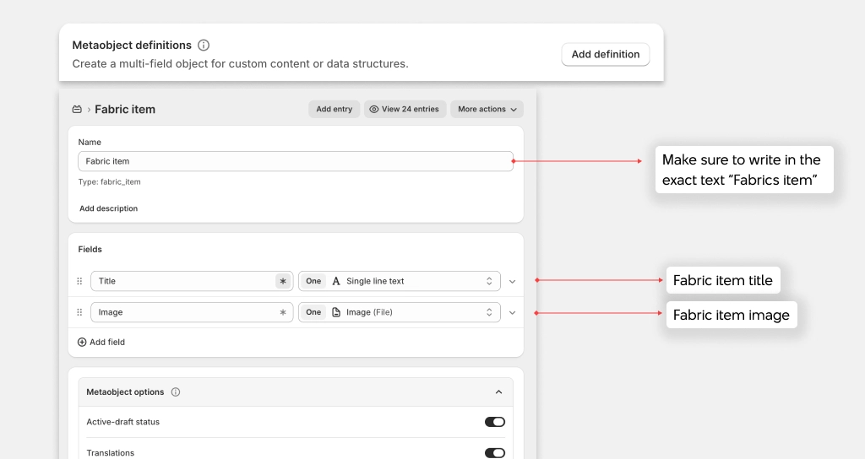Click the Image field name input
The width and height of the screenshot is (865, 459).
[192, 312]
